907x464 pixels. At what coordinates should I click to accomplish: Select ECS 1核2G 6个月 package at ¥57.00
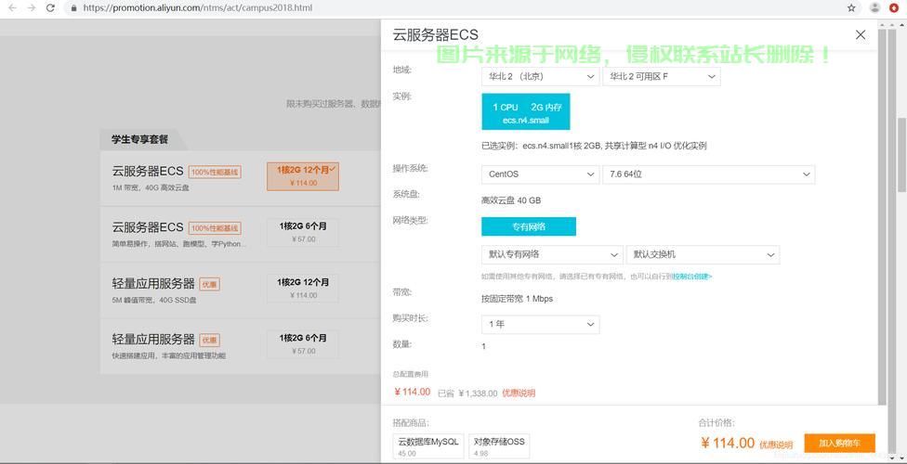pos(303,232)
